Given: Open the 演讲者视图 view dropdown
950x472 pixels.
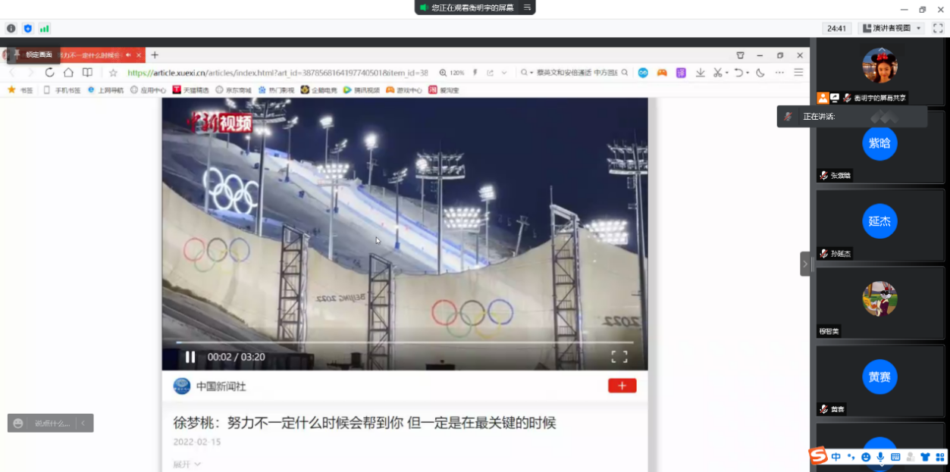Looking at the screenshot, I should (892, 28).
